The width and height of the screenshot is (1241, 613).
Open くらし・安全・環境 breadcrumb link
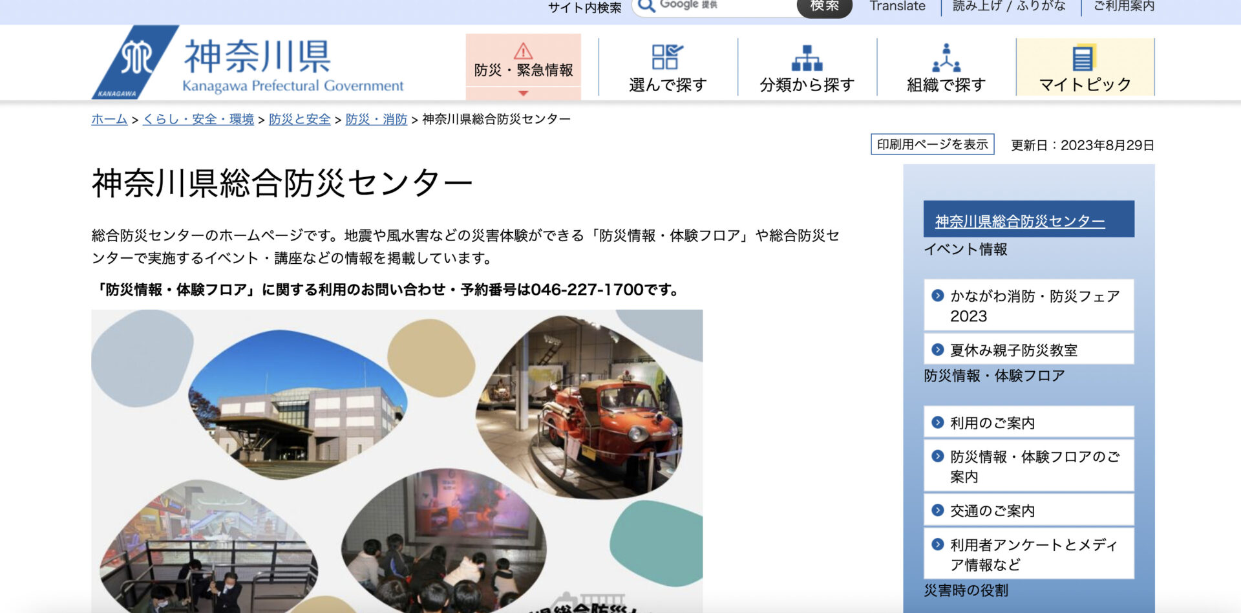pyautogui.click(x=198, y=120)
